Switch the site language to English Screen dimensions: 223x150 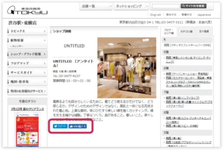coord(156,15)
